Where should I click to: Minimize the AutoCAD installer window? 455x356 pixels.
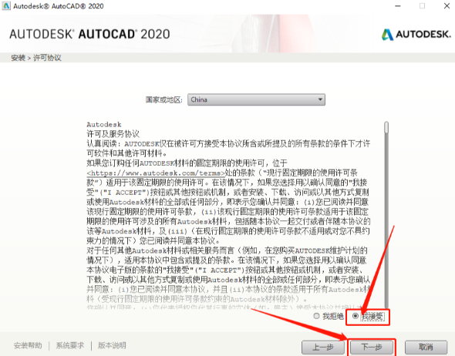pos(398,6)
